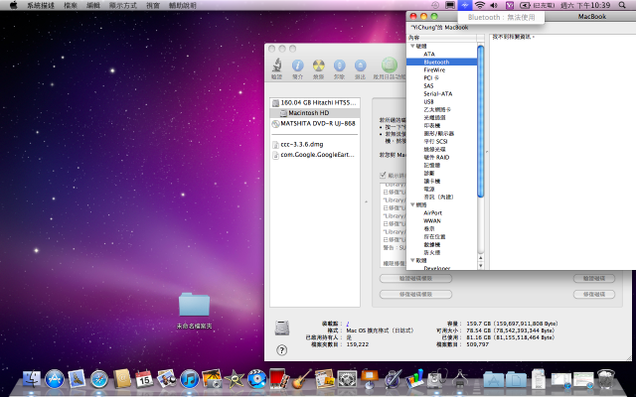Screen dimensions: 636x397
Task: Click the Verify microscope icon in Disk Utility toolbar
Action: point(277,66)
